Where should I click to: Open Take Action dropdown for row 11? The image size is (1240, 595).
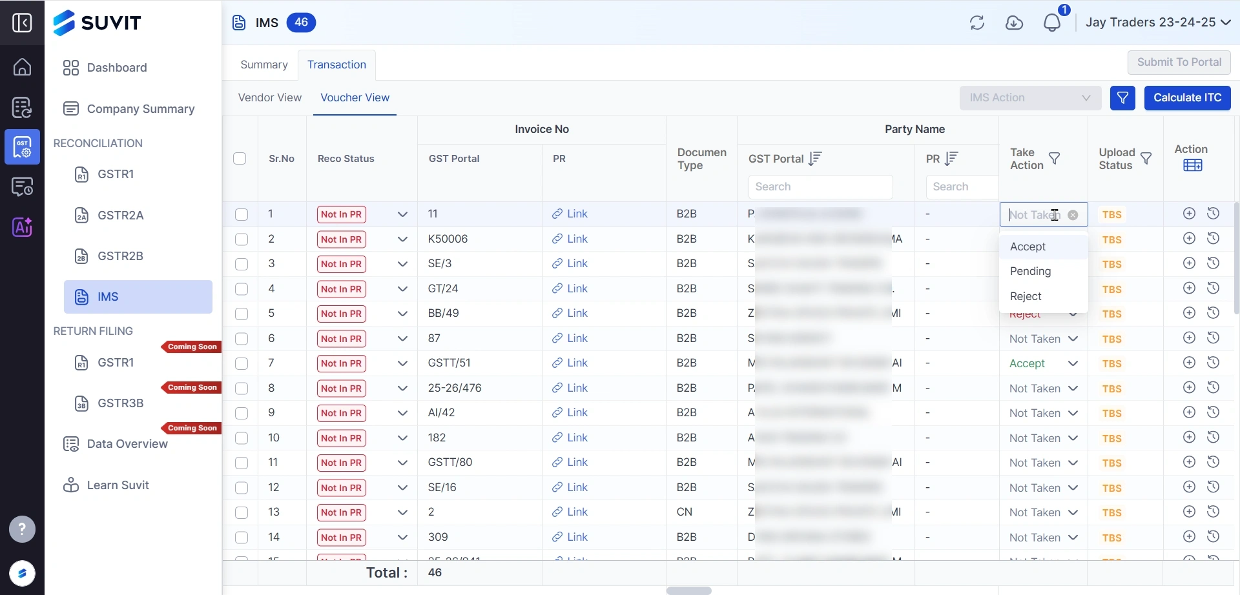(x=1044, y=463)
